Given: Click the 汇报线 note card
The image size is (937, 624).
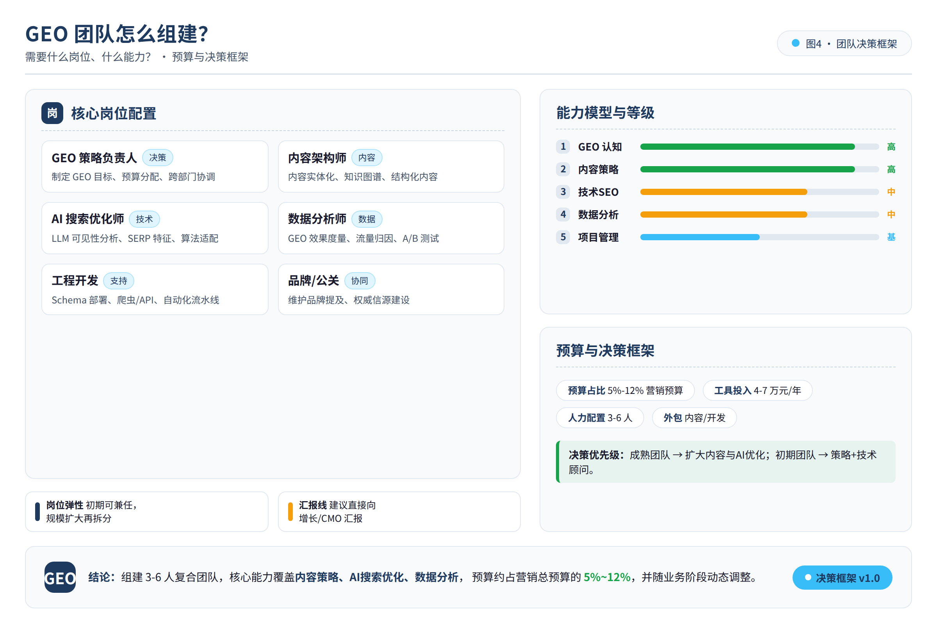Looking at the screenshot, I should 399,512.
